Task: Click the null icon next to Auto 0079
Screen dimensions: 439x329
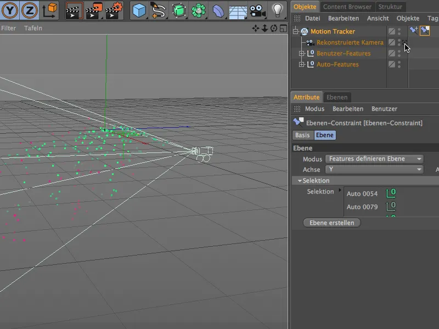Action: click(391, 206)
